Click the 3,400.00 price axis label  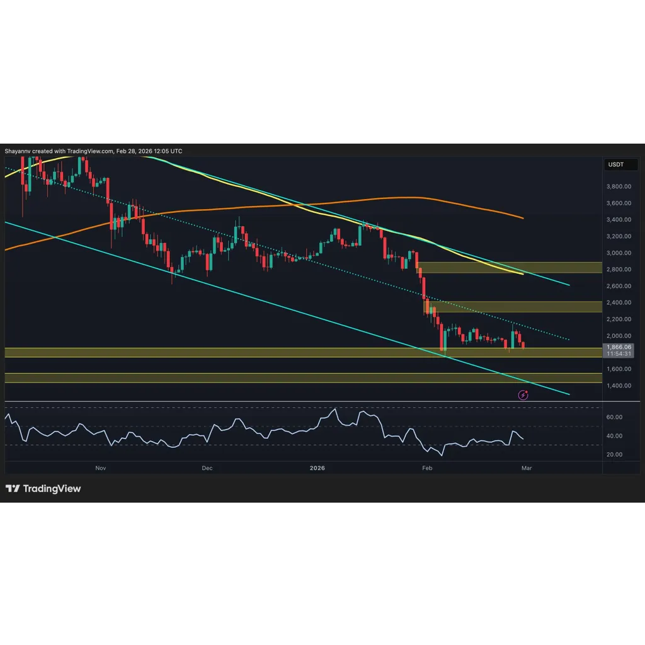pyautogui.click(x=619, y=220)
